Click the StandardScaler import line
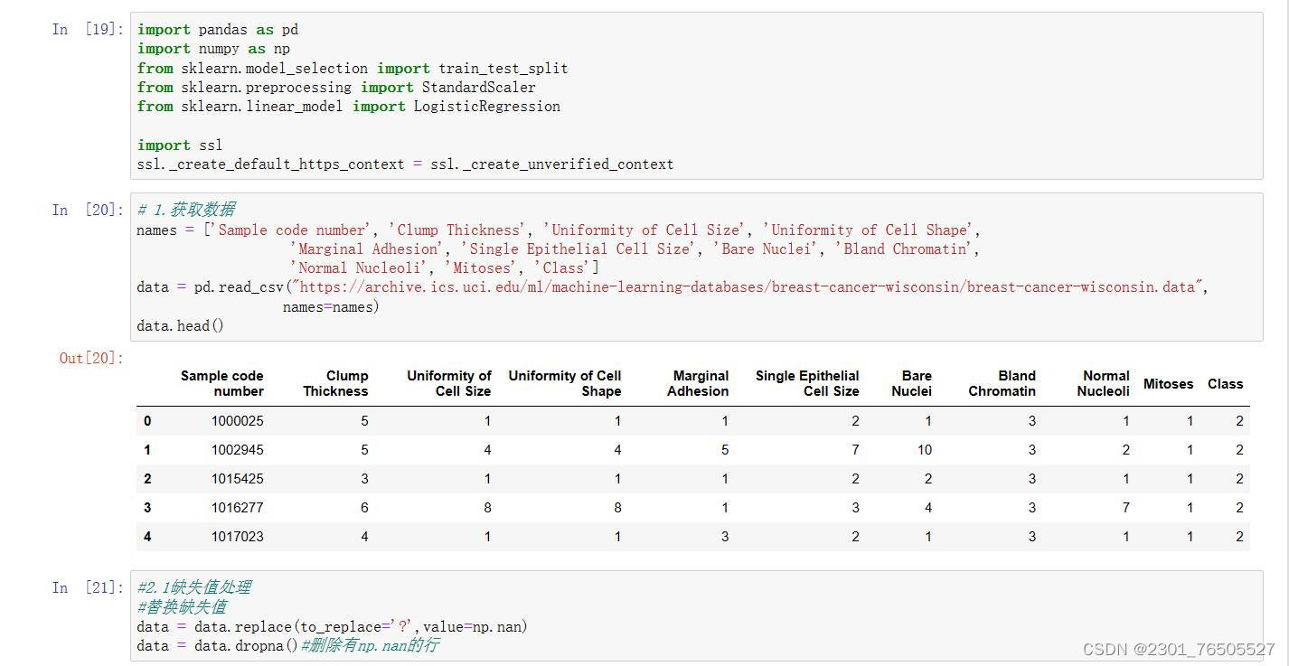1289x666 pixels. 336,88
